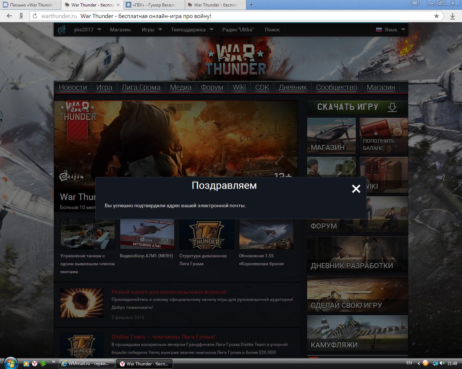Expand the Техподдержка dropdown menu
The width and height of the screenshot is (462, 369).
coord(192,30)
